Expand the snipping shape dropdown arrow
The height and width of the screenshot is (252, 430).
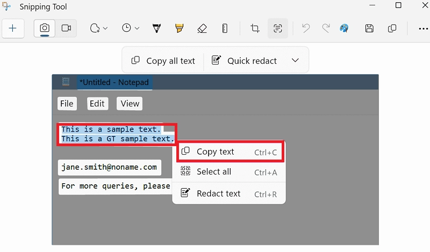pos(105,28)
